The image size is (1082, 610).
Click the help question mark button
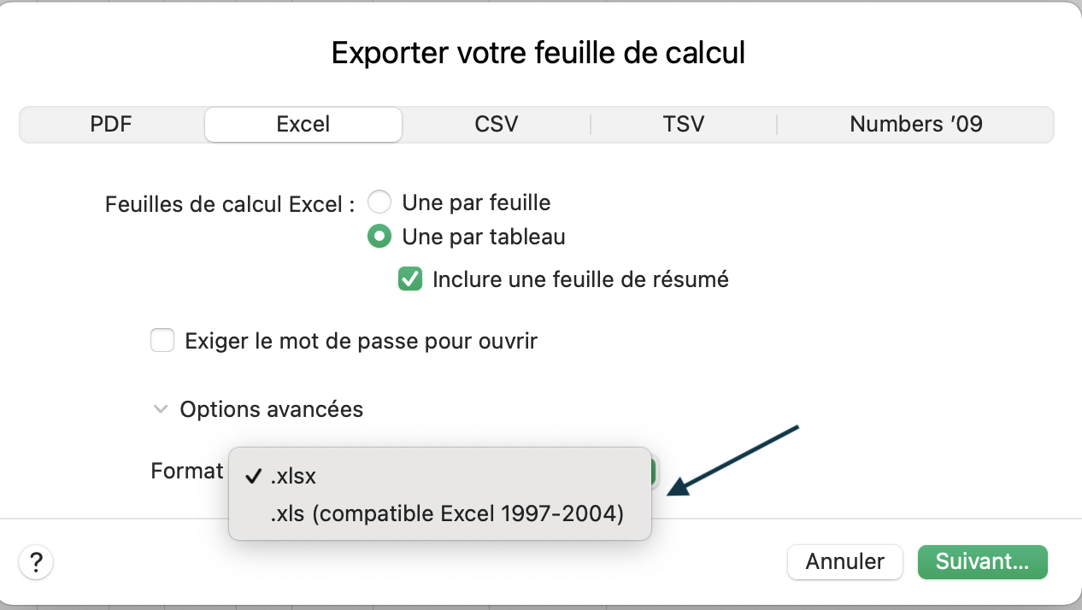36,562
